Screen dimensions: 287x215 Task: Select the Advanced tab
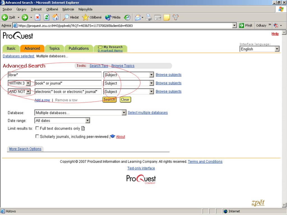[x=32, y=48]
